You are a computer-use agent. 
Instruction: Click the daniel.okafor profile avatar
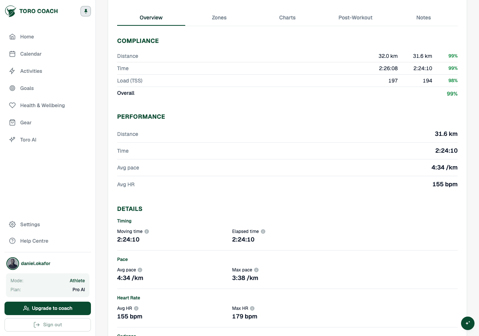(x=13, y=264)
